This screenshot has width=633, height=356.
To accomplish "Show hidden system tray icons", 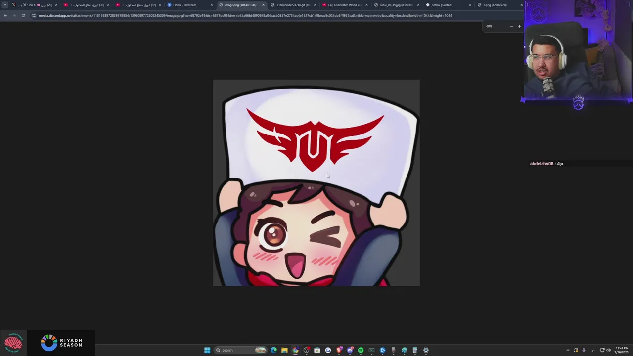I will 568,350.
